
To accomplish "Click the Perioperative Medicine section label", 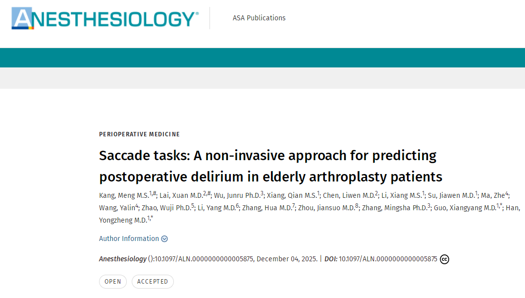I will [x=139, y=134].
